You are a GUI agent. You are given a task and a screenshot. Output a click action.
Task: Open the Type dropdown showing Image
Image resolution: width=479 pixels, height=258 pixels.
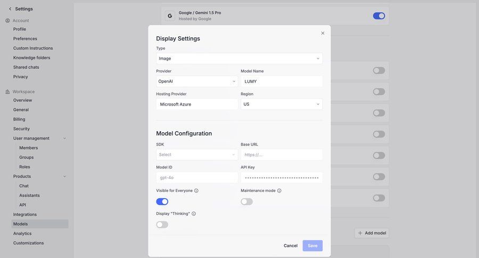pos(239,59)
